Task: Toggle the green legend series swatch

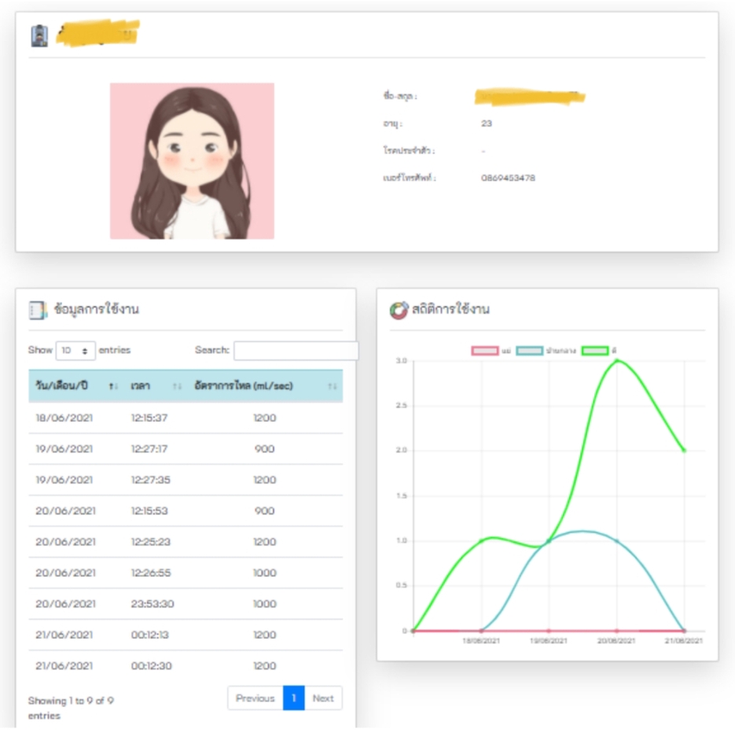Action: [595, 351]
